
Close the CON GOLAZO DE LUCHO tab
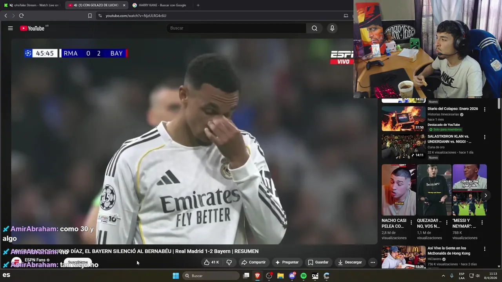124,5
